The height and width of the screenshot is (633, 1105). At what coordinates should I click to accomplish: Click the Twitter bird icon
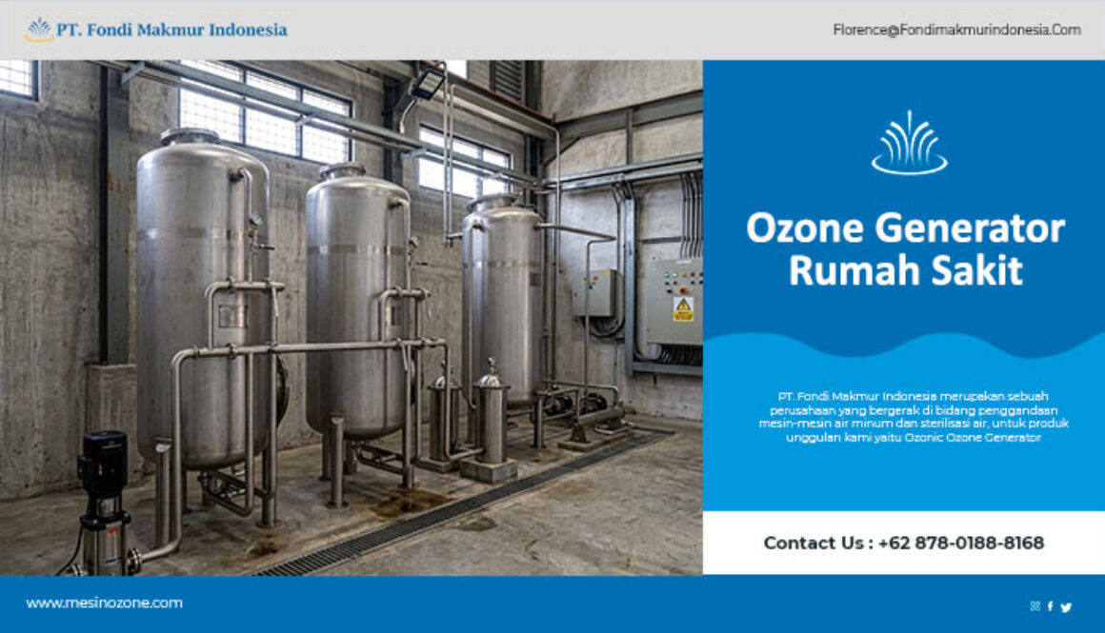tap(1066, 606)
